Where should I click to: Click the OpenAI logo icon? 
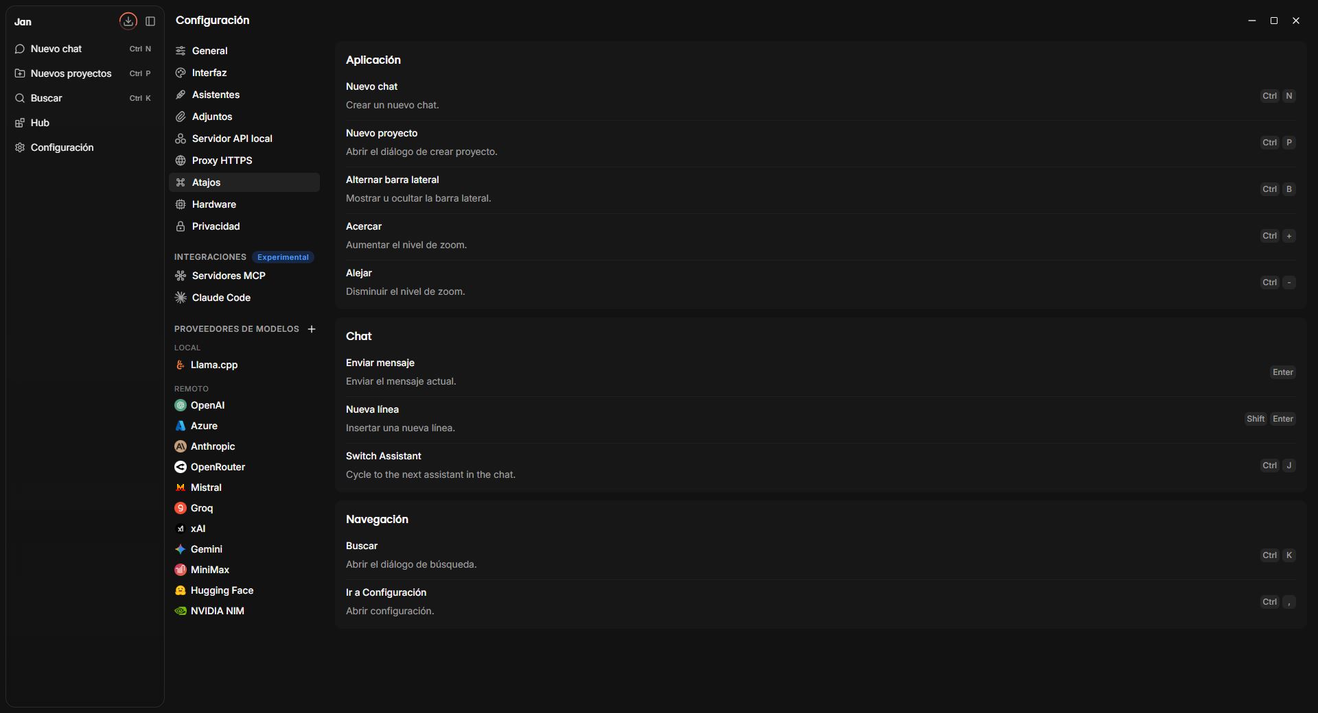coord(181,405)
